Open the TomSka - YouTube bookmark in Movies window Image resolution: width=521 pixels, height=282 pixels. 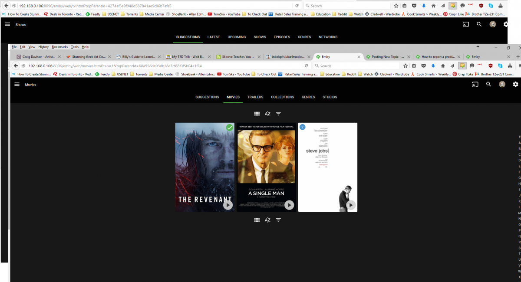pos(234,74)
